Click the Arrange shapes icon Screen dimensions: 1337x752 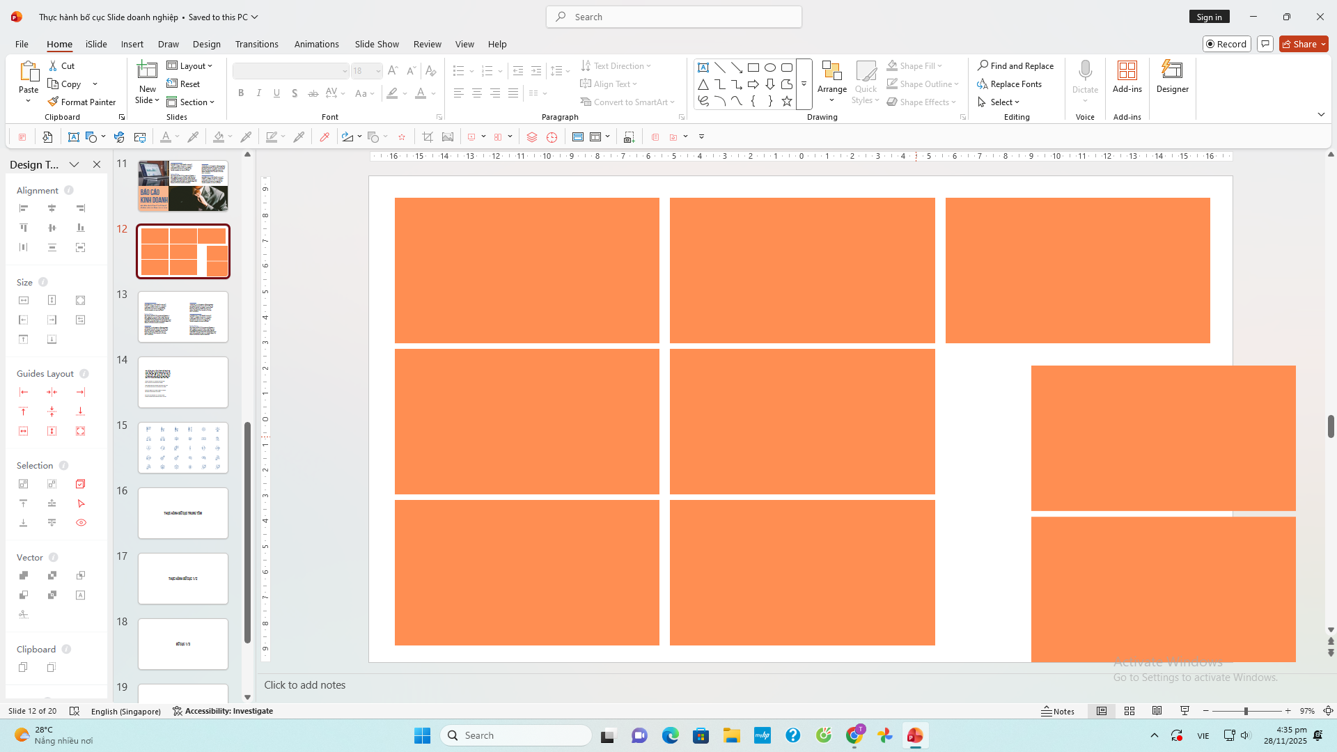pyautogui.click(x=831, y=70)
